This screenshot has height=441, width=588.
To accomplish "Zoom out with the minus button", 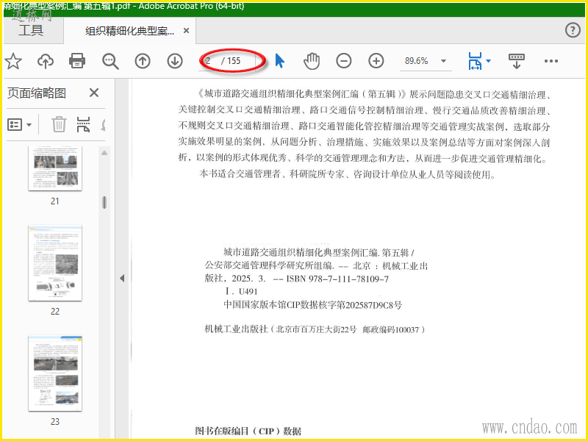I will [343, 61].
